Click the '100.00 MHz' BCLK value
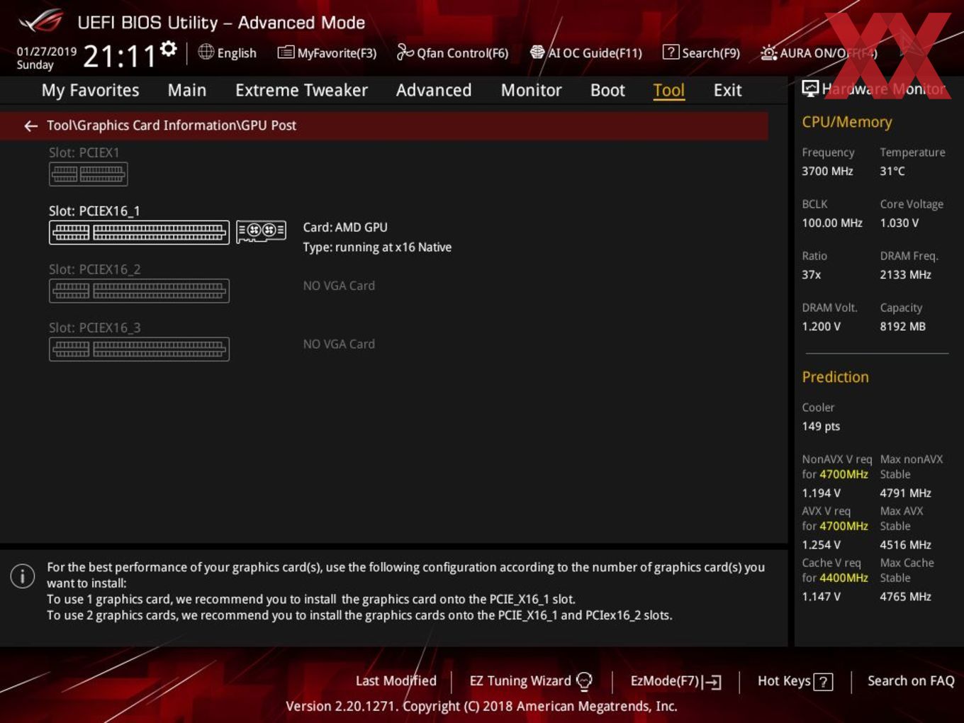964x723 pixels. coord(832,223)
